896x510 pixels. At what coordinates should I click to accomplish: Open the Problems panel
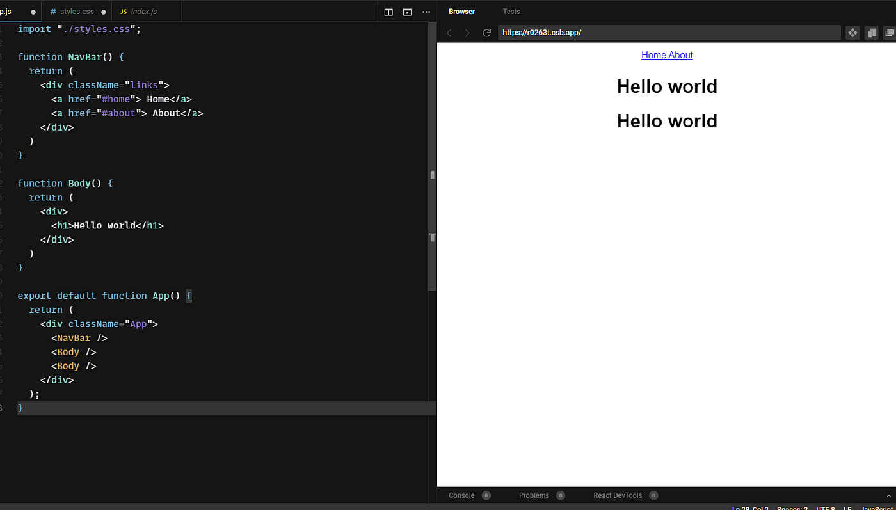(x=534, y=495)
